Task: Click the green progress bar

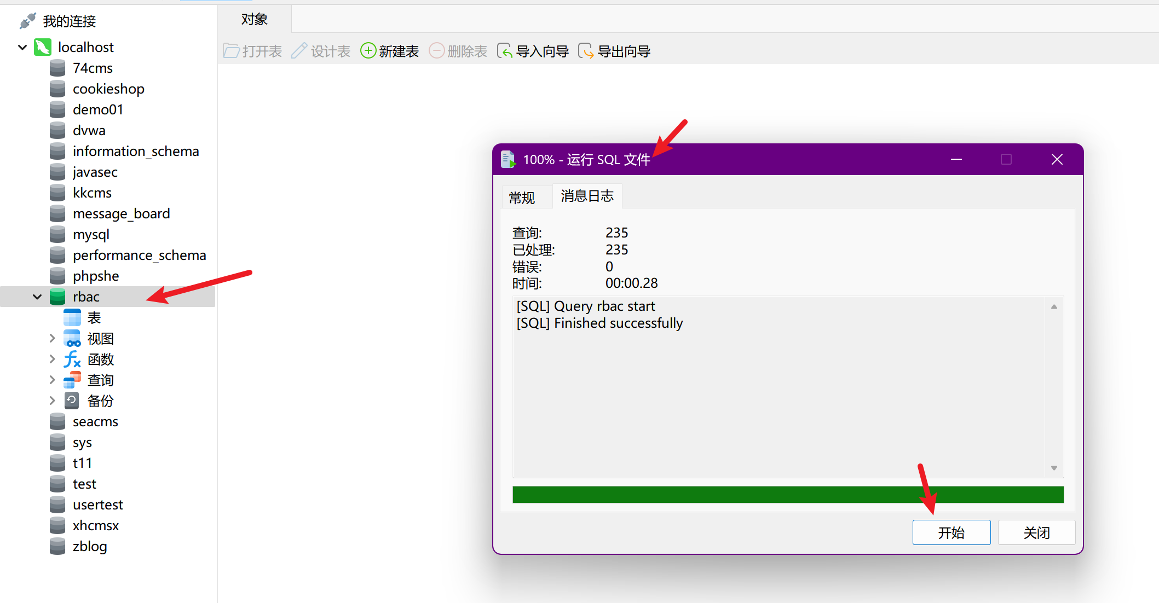Action: tap(787, 495)
